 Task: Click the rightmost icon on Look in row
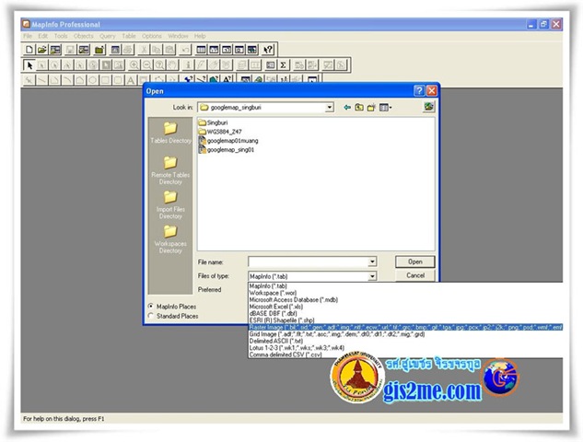pyautogui.click(x=429, y=107)
